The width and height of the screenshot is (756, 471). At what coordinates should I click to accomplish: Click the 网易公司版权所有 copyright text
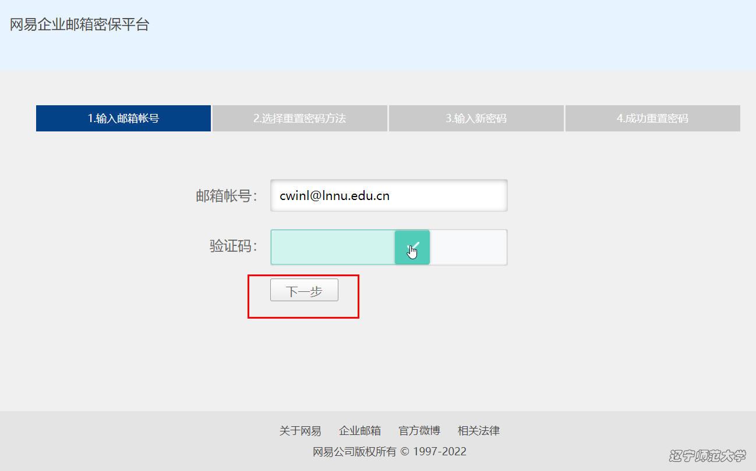tap(390, 452)
